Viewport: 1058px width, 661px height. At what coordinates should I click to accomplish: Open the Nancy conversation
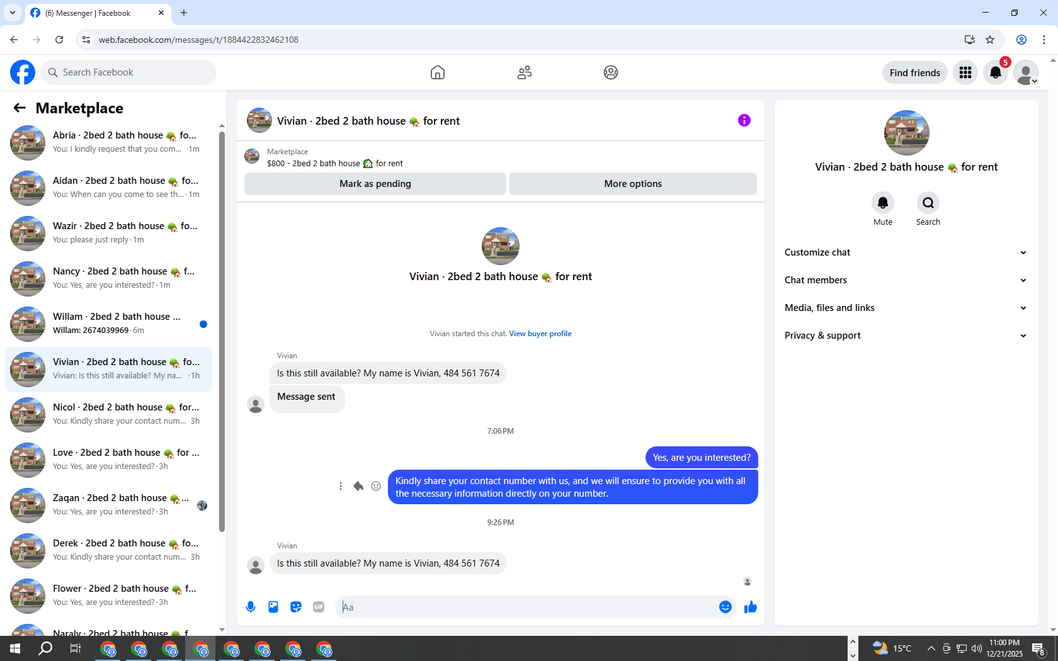[x=109, y=278]
